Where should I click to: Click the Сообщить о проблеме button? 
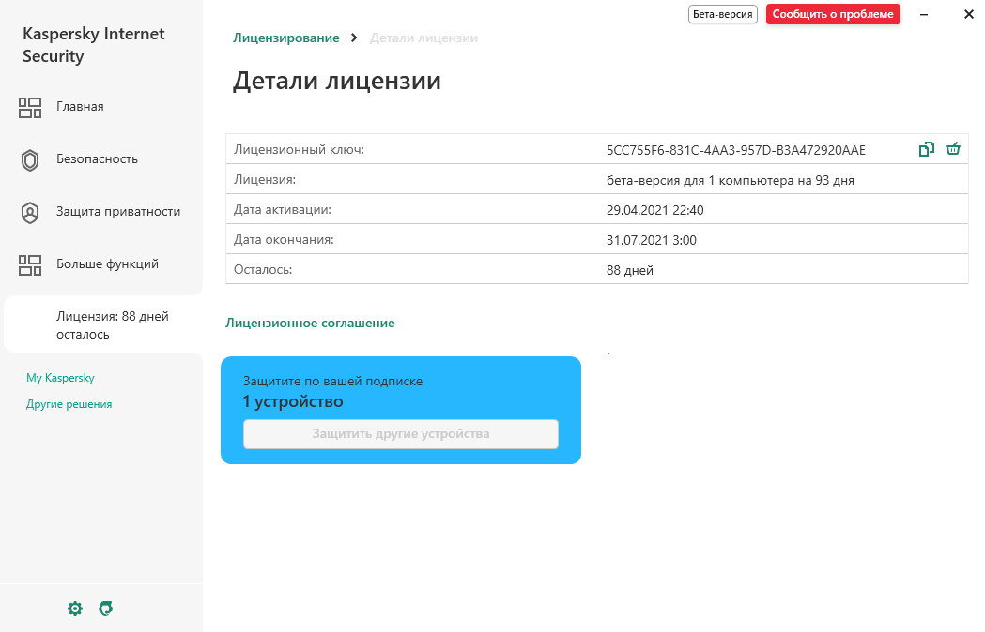[833, 14]
